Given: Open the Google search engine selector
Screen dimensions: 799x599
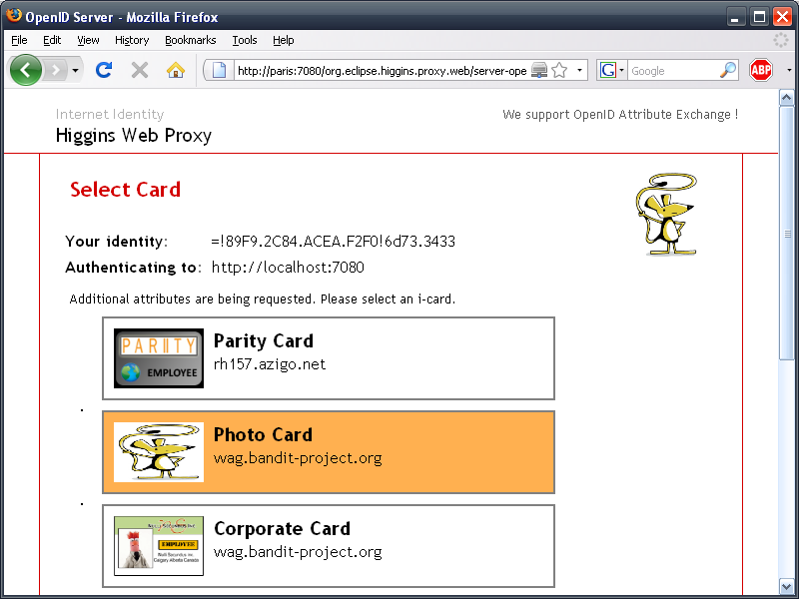Looking at the screenshot, I should [x=611, y=70].
